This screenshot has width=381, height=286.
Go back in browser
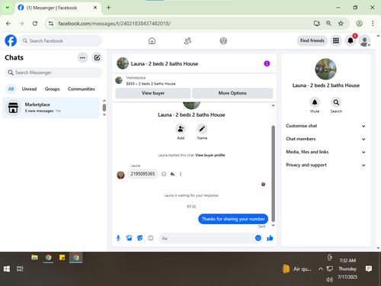tap(8, 24)
